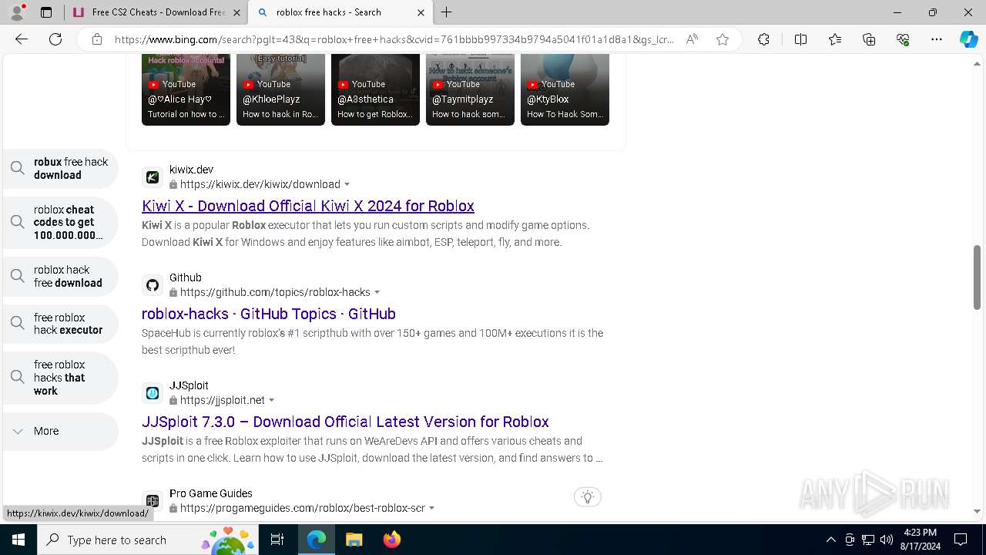Add this page to favorites star
986x555 pixels.
(723, 39)
